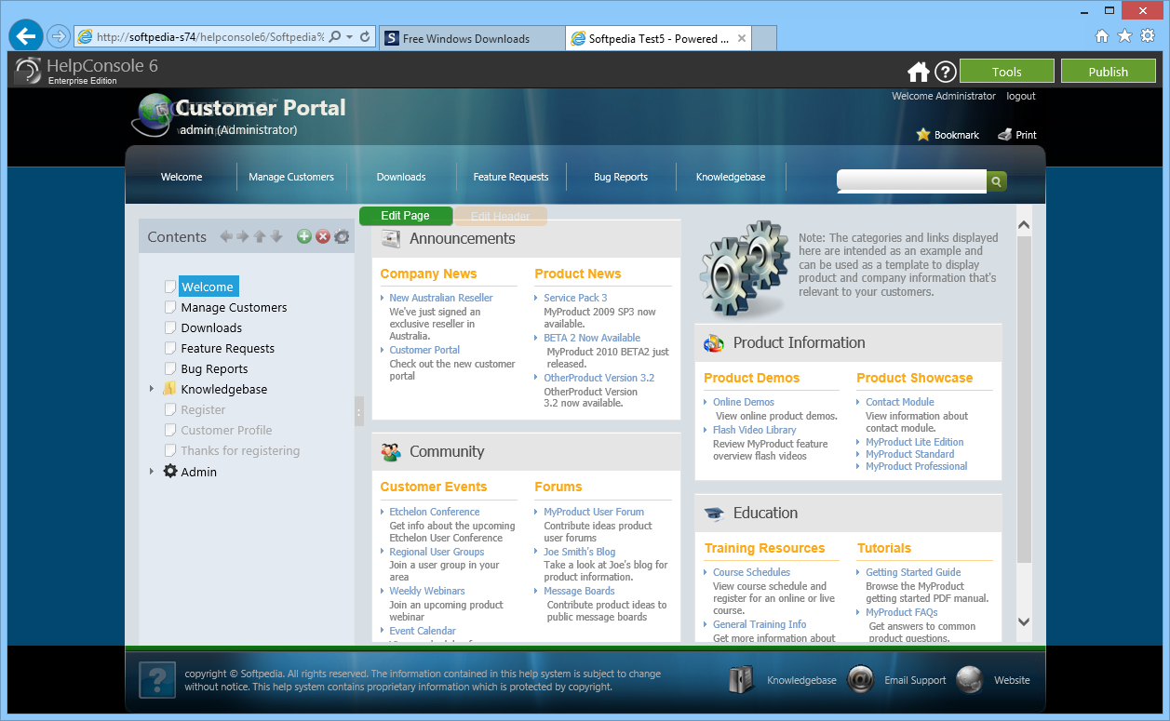This screenshot has width=1170, height=721.
Task: Click the Tools button
Action: [x=1007, y=72]
